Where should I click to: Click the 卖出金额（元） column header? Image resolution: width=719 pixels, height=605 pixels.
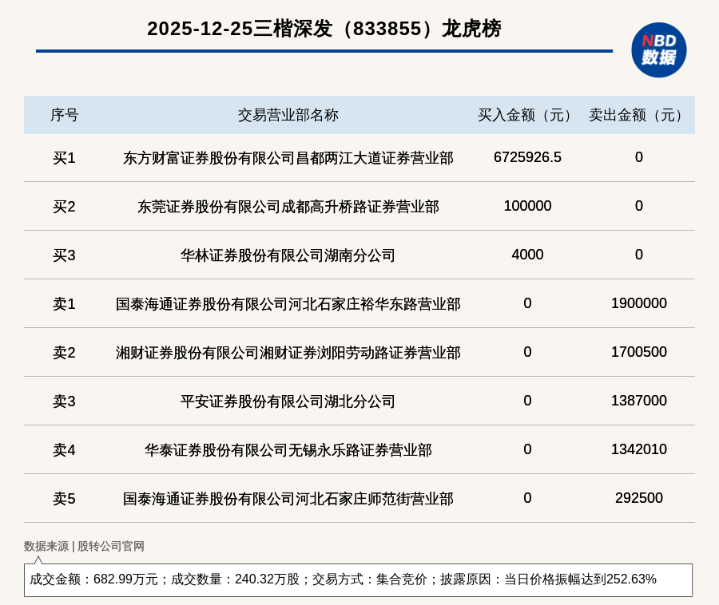tap(638, 115)
